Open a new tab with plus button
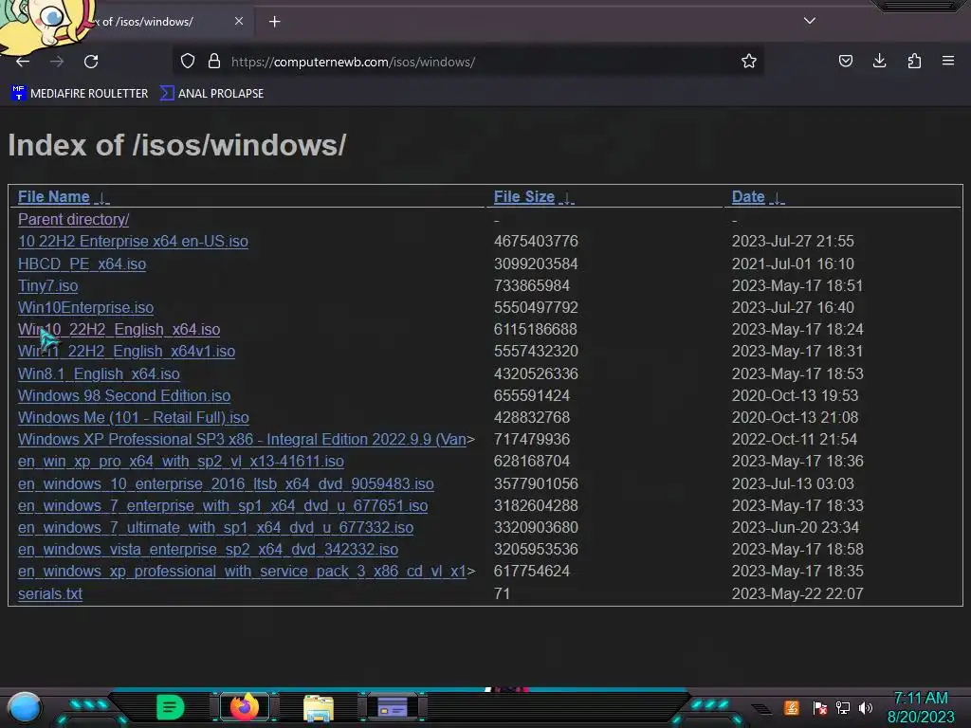The width and height of the screenshot is (971, 728). coord(274,22)
